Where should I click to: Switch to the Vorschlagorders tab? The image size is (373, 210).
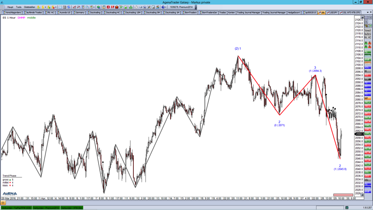[x=12, y=12]
